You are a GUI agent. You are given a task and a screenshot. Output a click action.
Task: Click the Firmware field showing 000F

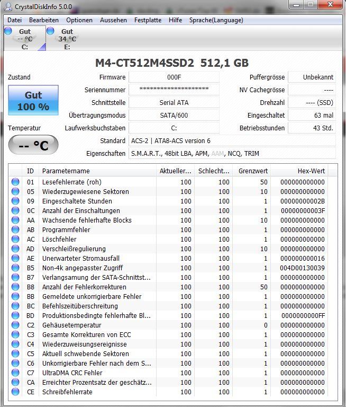pyautogui.click(x=174, y=77)
